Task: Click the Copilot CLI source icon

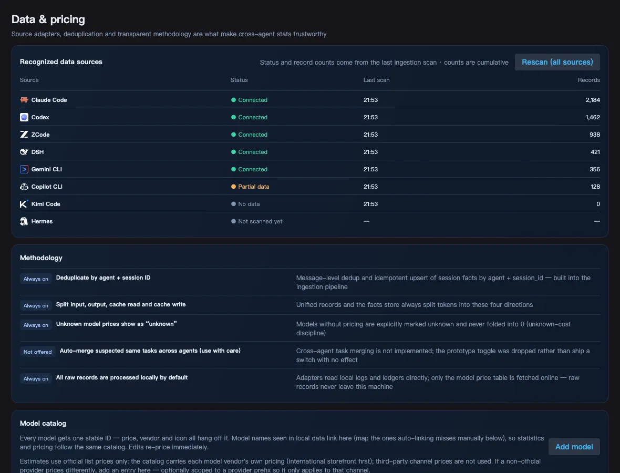Action: point(24,187)
